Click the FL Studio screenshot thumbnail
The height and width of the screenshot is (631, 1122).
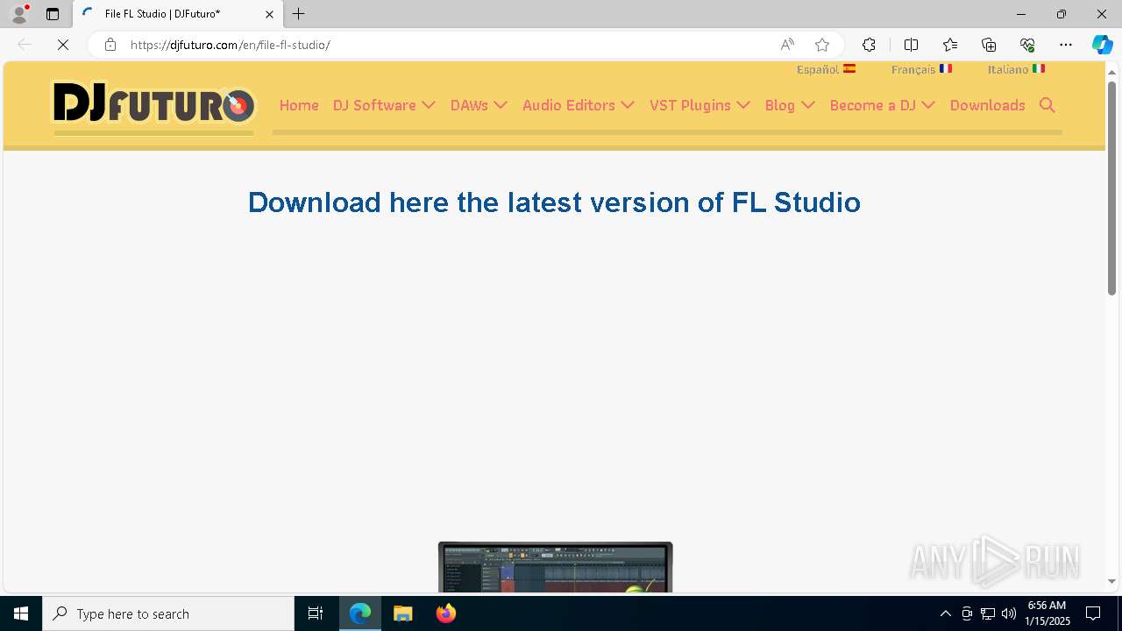click(556, 567)
